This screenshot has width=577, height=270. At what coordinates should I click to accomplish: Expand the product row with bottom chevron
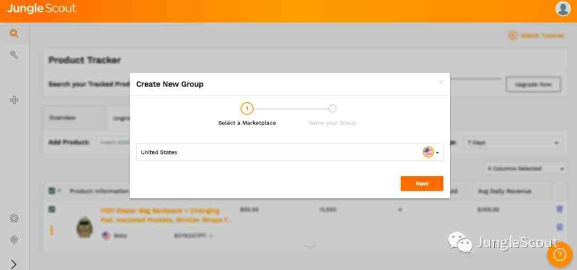coord(310,246)
